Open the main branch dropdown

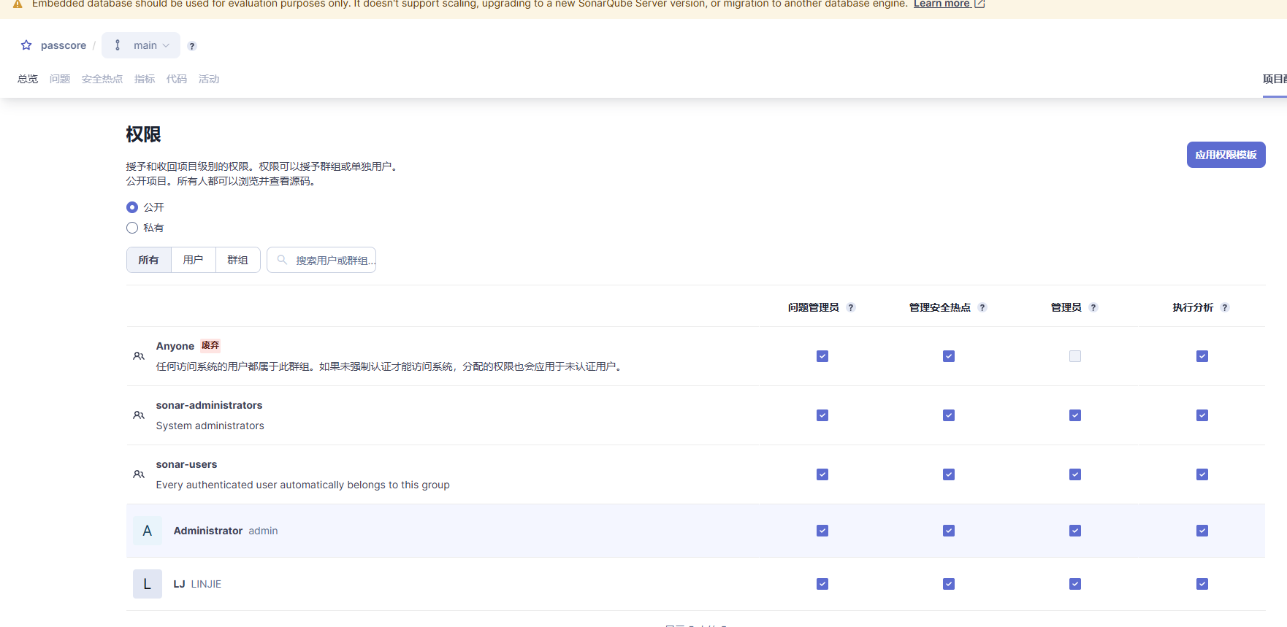141,45
